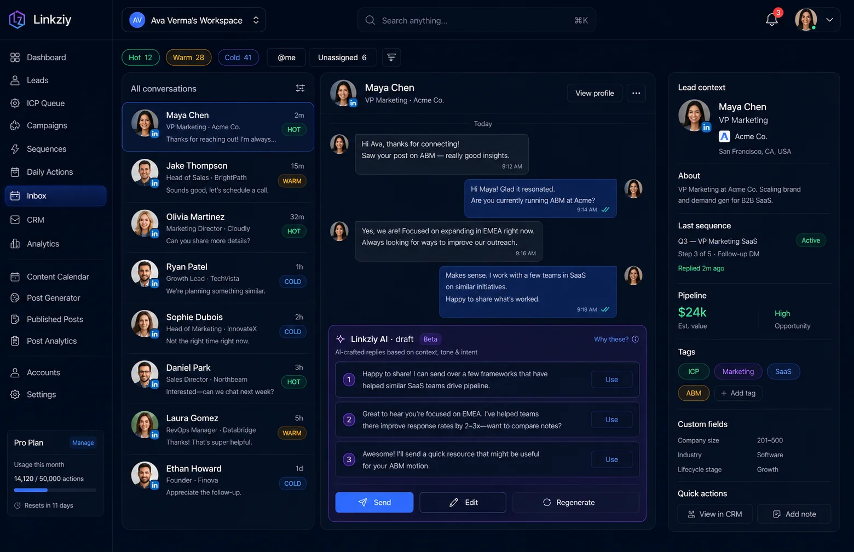Click View profile button
This screenshot has height=552, width=854.
(595, 93)
